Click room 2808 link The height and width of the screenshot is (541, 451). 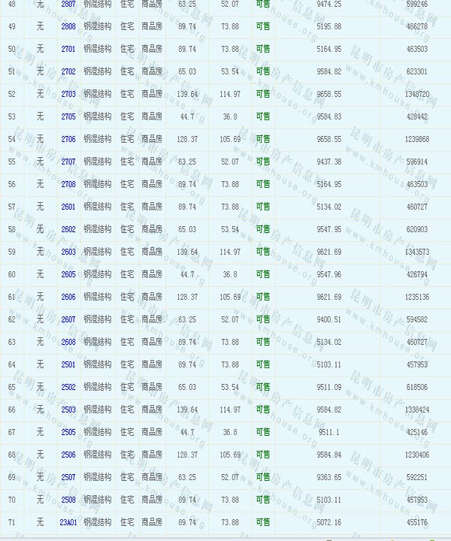(x=68, y=26)
